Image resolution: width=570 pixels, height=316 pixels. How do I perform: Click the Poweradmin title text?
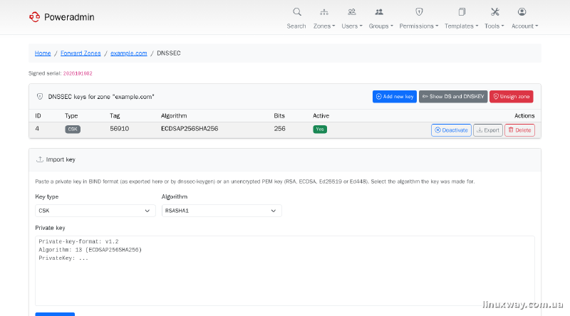tap(69, 17)
